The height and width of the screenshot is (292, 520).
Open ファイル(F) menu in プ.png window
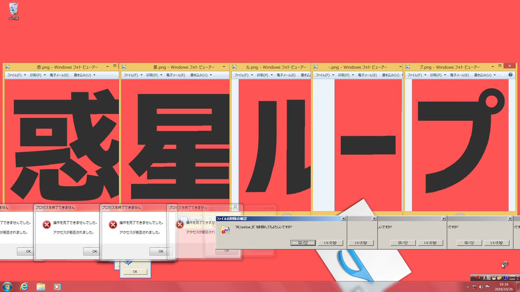(x=417, y=75)
